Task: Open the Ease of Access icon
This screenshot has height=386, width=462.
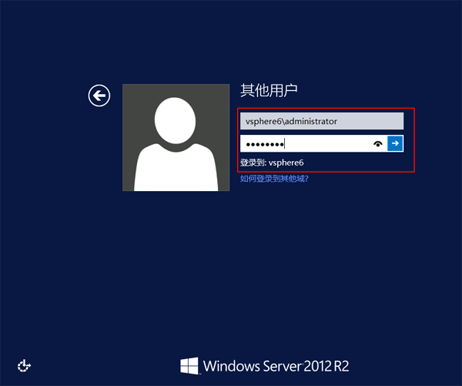Action: [x=24, y=366]
